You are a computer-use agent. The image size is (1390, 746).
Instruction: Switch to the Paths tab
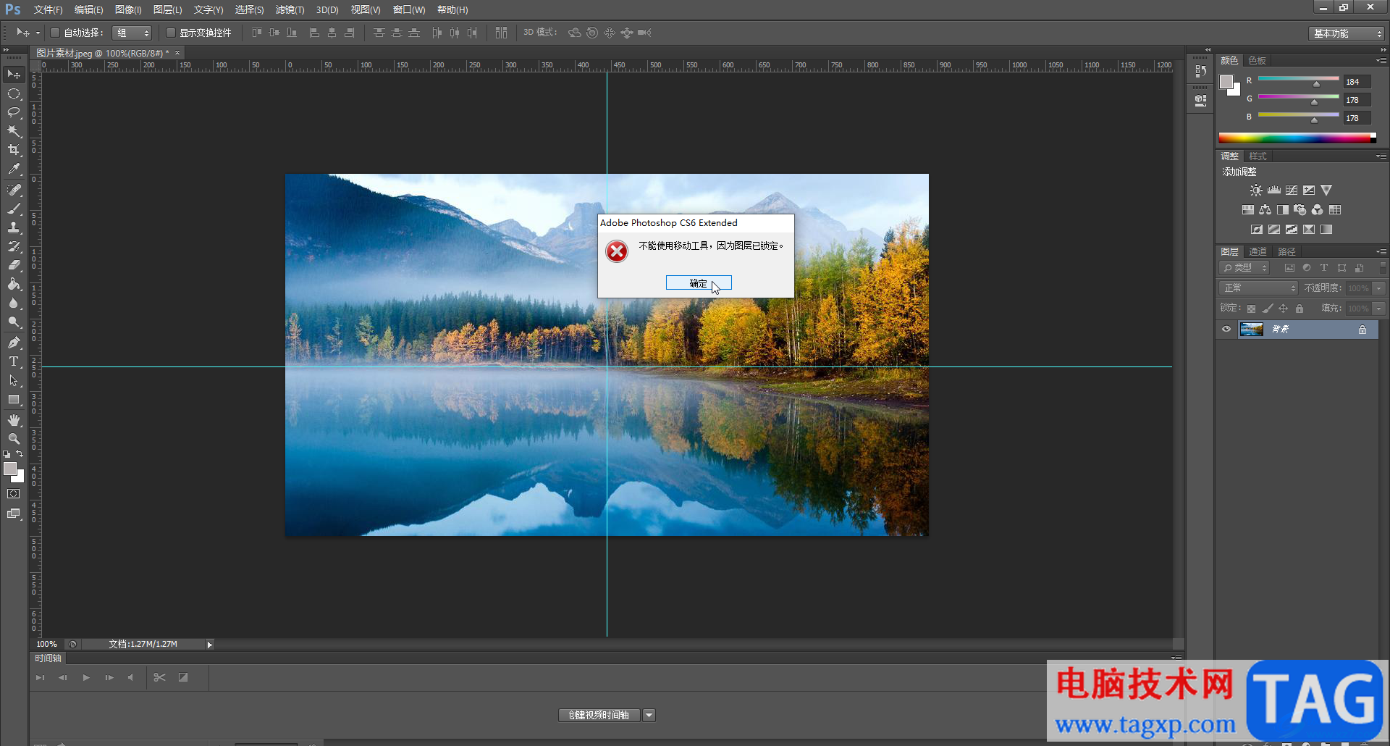point(1287,251)
